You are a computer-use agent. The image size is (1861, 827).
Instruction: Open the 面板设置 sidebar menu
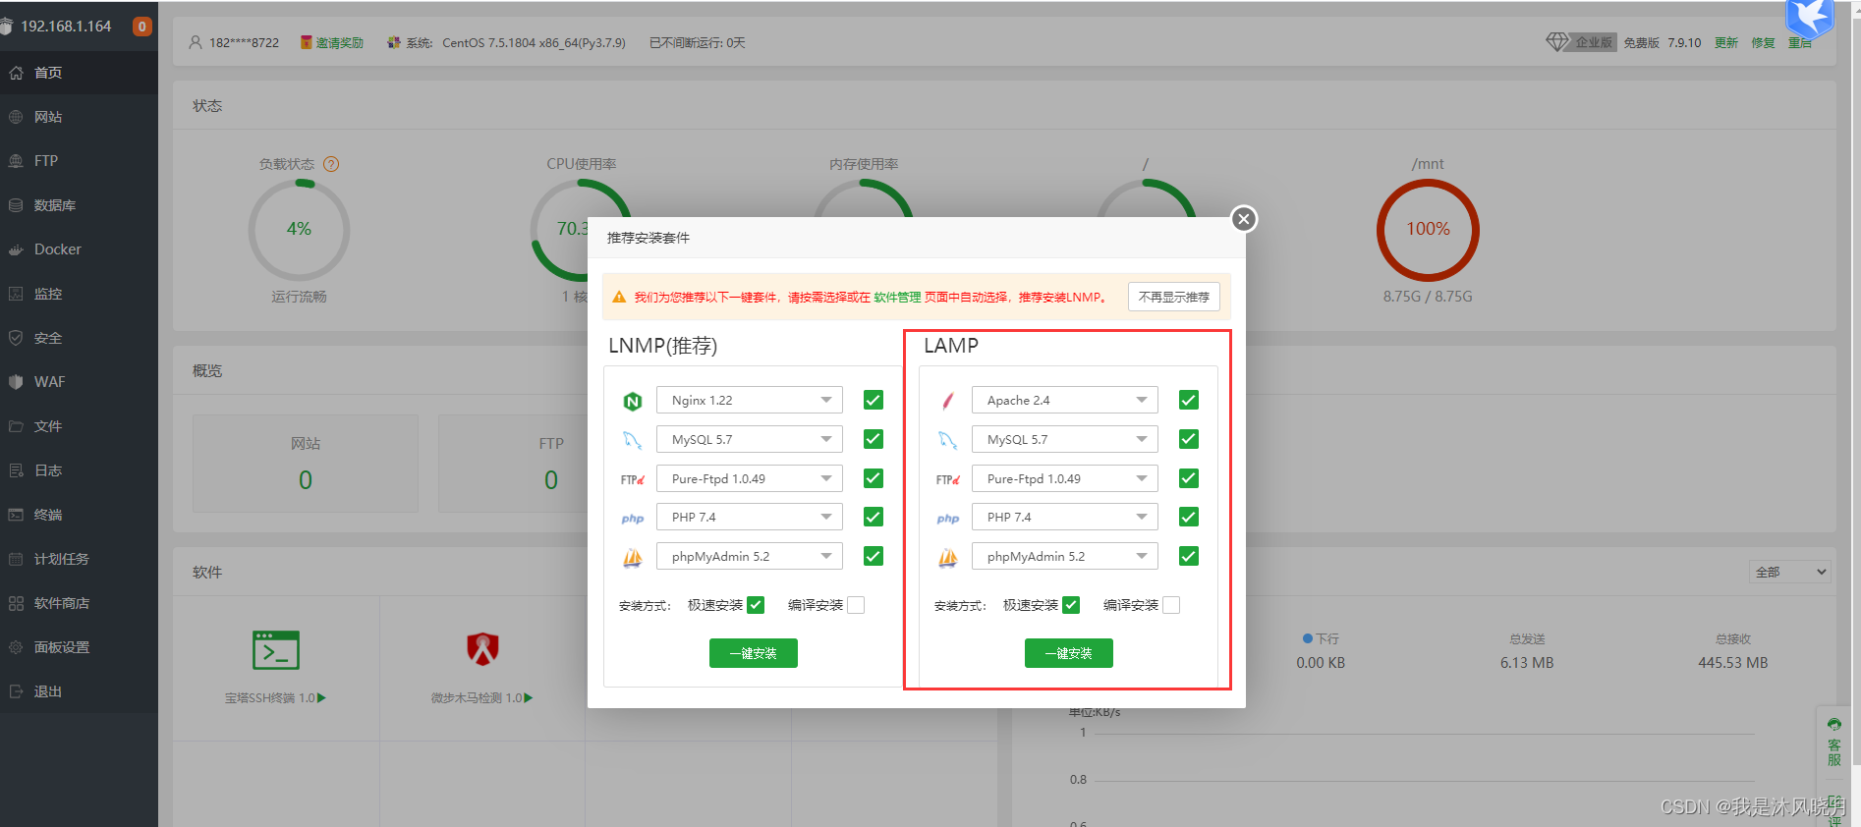click(79, 647)
